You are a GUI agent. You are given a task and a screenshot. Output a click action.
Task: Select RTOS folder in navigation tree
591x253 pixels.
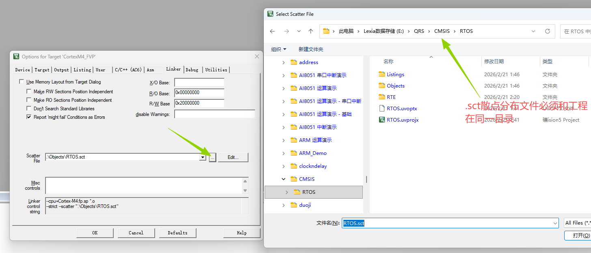tap(313, 192)
